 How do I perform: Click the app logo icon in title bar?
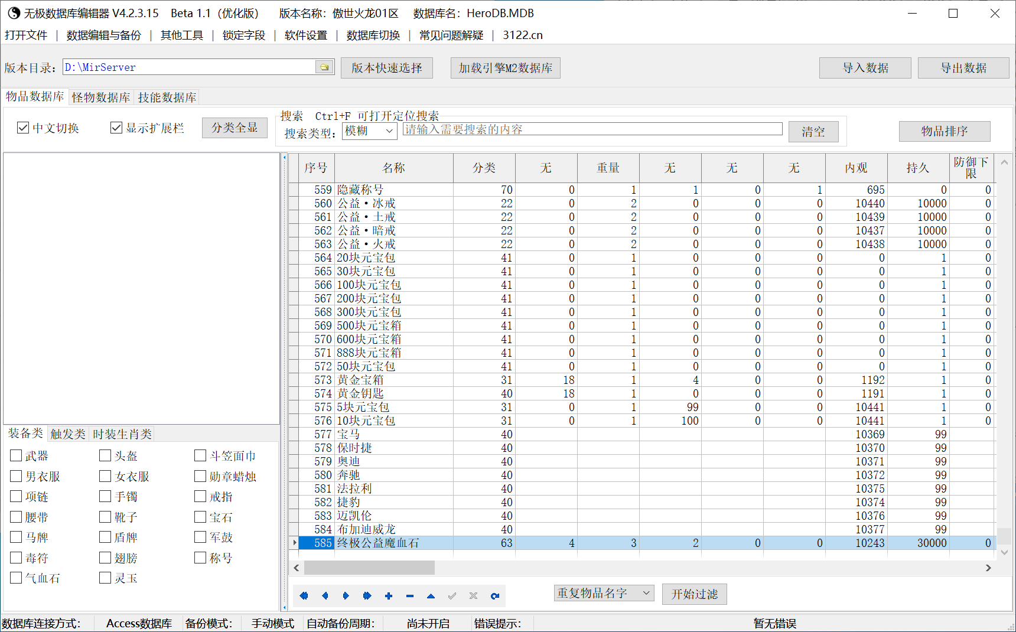pyautogui.click(x=14, y=13)
